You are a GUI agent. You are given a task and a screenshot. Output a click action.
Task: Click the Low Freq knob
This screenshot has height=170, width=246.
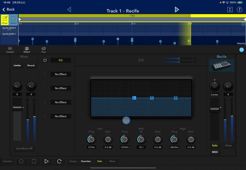point(91,139)
